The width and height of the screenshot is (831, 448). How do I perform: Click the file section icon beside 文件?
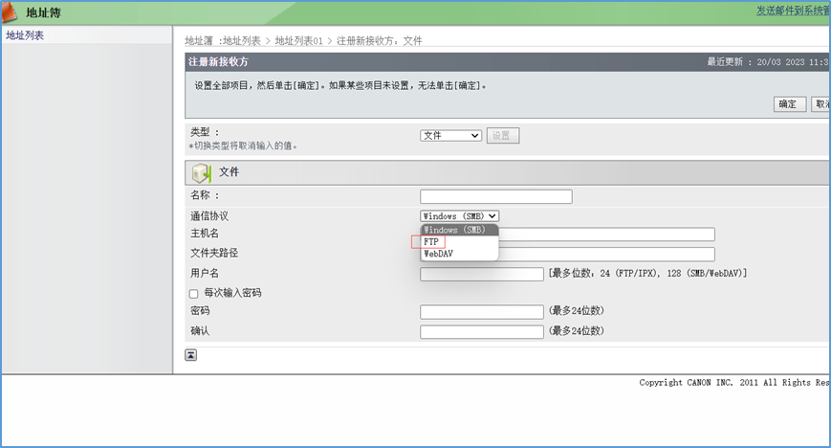[x=202, y=173]
